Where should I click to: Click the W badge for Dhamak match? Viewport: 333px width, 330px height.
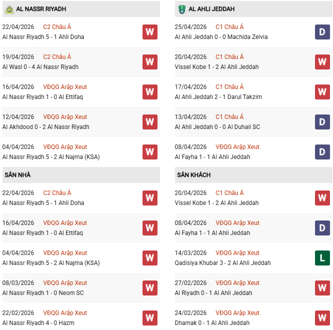tap(322, 318)
